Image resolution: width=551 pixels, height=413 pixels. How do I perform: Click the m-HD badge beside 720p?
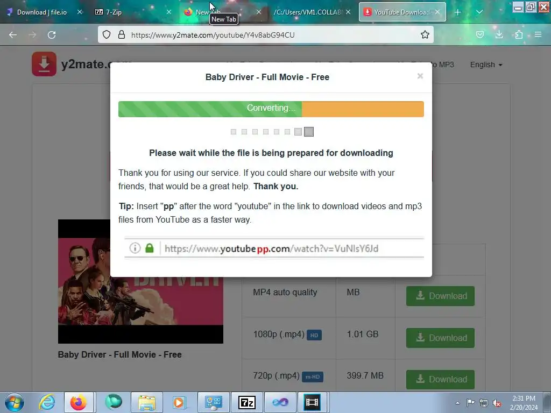coord(313,377)
